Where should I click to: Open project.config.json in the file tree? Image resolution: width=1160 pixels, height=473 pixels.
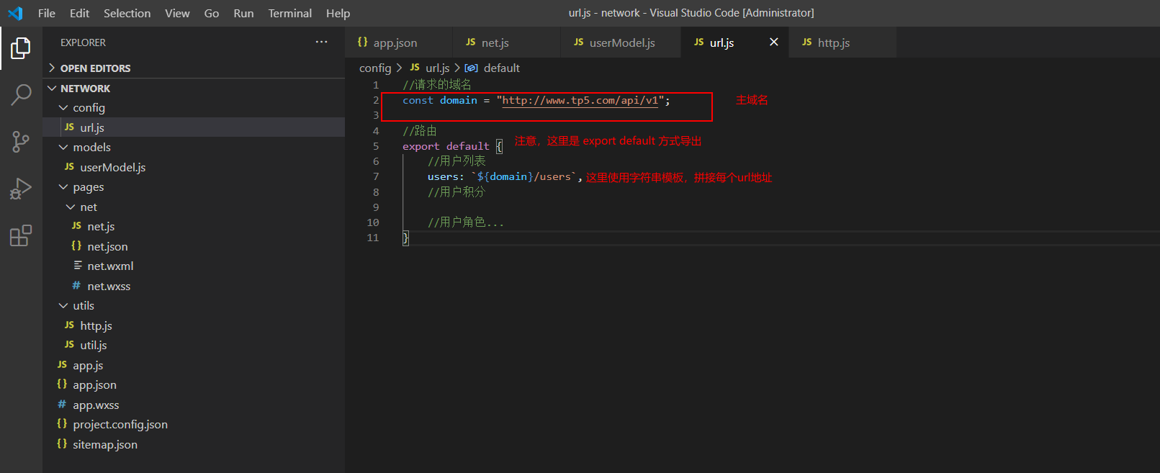(194, 425)
